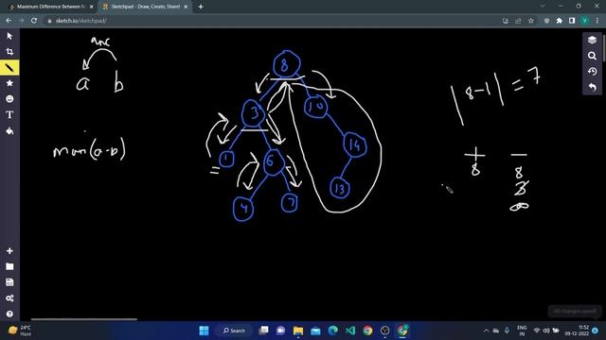Open Task View on taskbar

tap(263, 331)
